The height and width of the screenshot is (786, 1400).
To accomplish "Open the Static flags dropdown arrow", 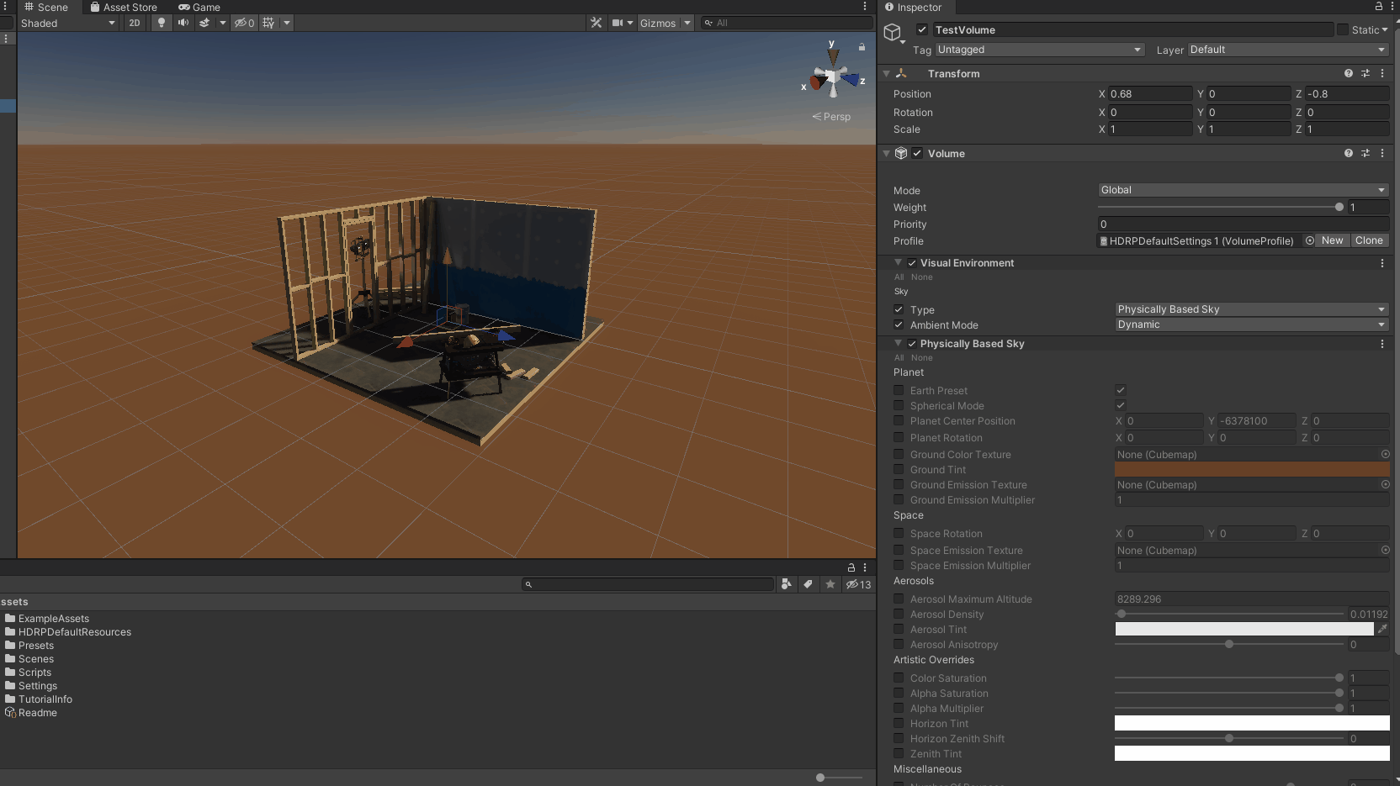I will click(1385, 29).
